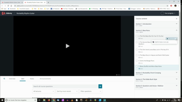Play the lecture video

tap(67, 46)
